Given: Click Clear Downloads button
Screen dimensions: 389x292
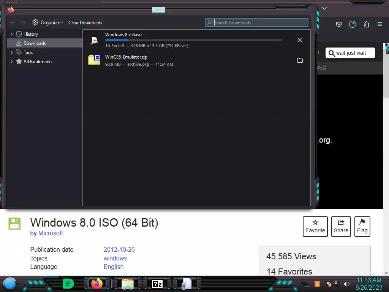Looking at the screenshot, I should [x=85, y=22].
